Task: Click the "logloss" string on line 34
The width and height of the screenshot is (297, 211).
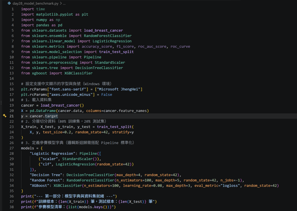Action: click(230, 185)
